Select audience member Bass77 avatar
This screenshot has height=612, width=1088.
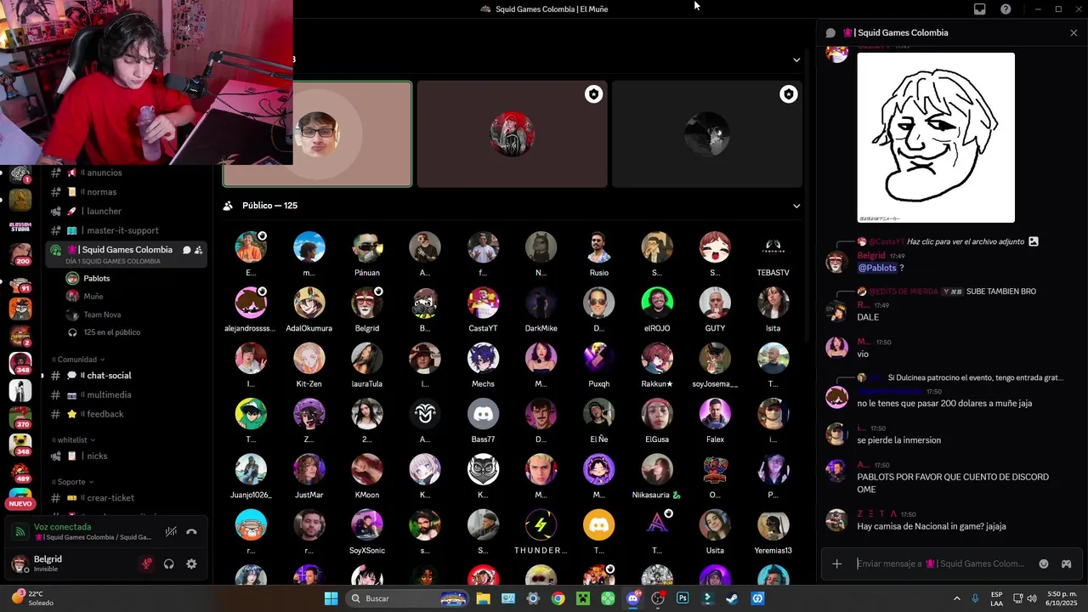[x=483, y=414]
